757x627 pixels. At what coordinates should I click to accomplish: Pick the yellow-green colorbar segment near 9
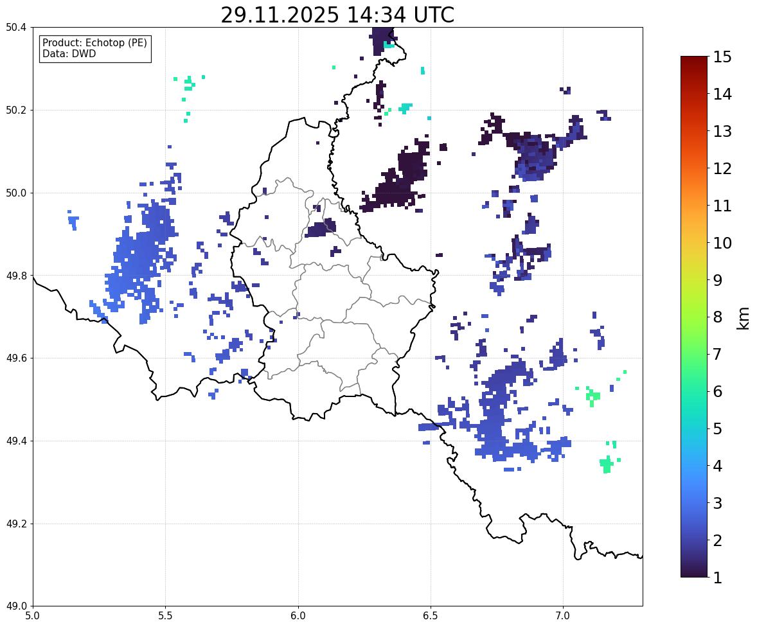(x=694, y=280)
